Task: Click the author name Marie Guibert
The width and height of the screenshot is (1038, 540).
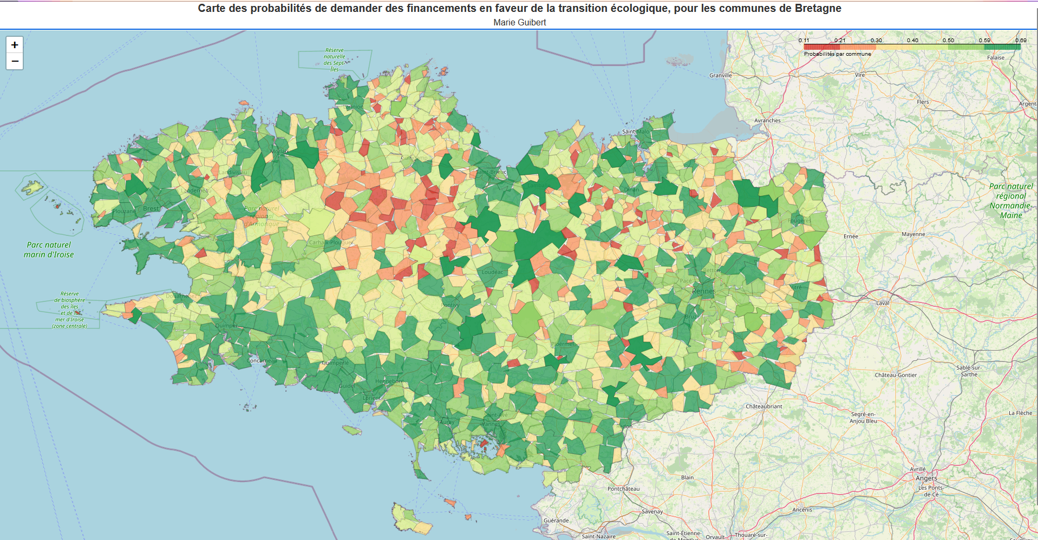Action: (x=519, y=22)
